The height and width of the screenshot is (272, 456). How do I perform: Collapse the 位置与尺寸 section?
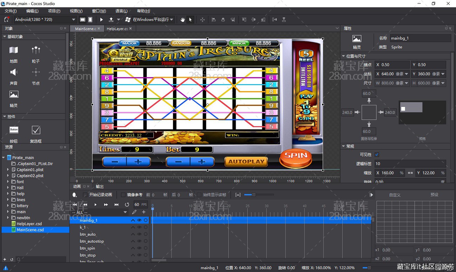click(x=343, y=56)
